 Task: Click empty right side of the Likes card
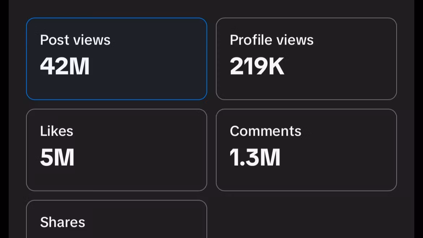tap(163, 150)
